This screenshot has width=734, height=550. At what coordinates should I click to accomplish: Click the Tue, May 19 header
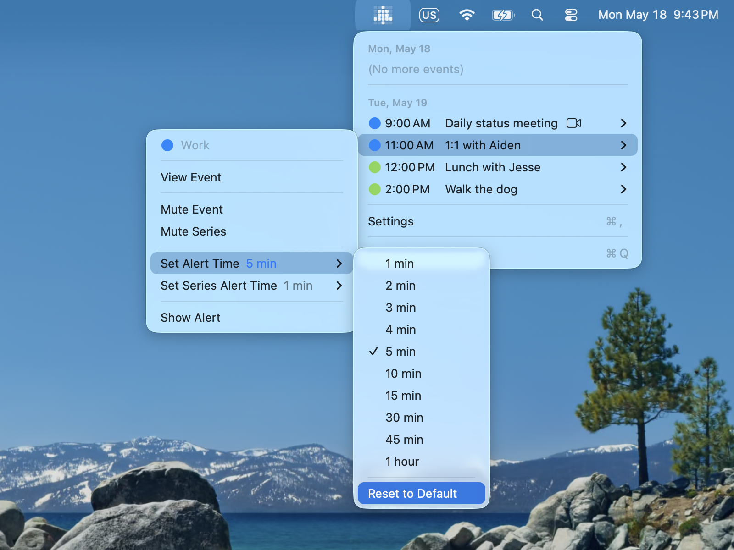coord(397,103)
